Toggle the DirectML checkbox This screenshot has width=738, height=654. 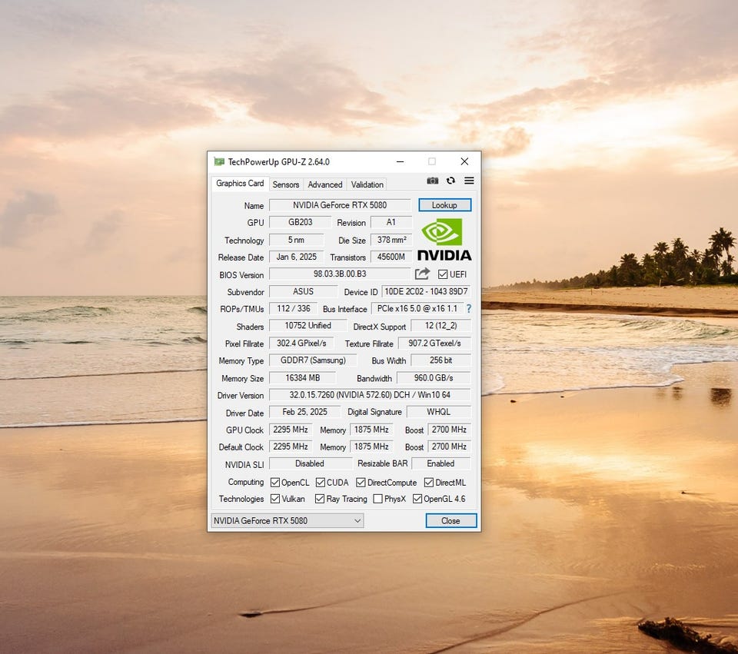point(429,483)
